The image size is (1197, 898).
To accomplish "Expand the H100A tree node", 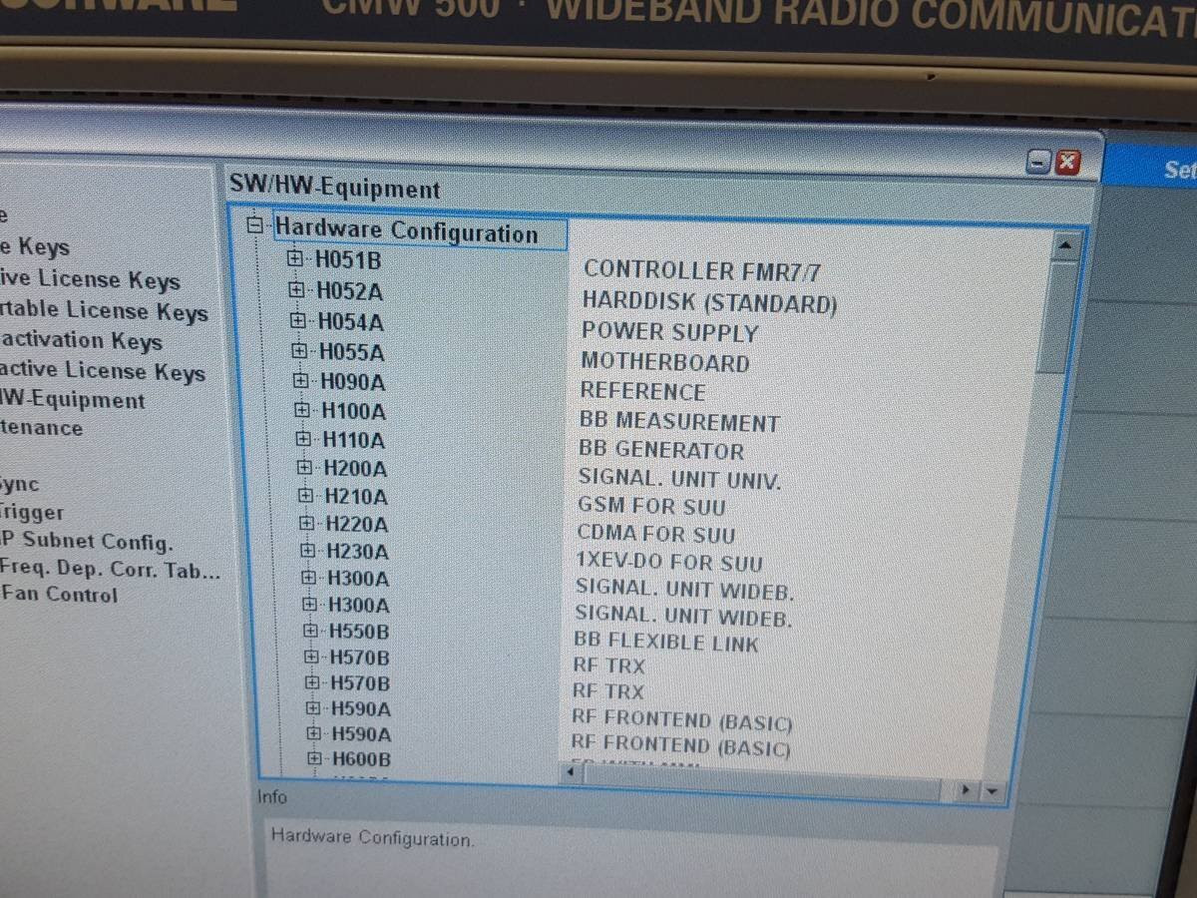I will (302, 410).
